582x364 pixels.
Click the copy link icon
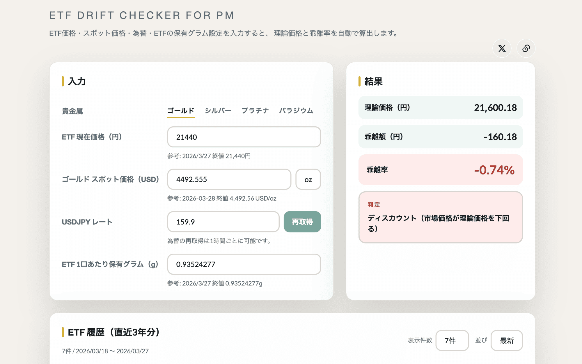(526, 48)
